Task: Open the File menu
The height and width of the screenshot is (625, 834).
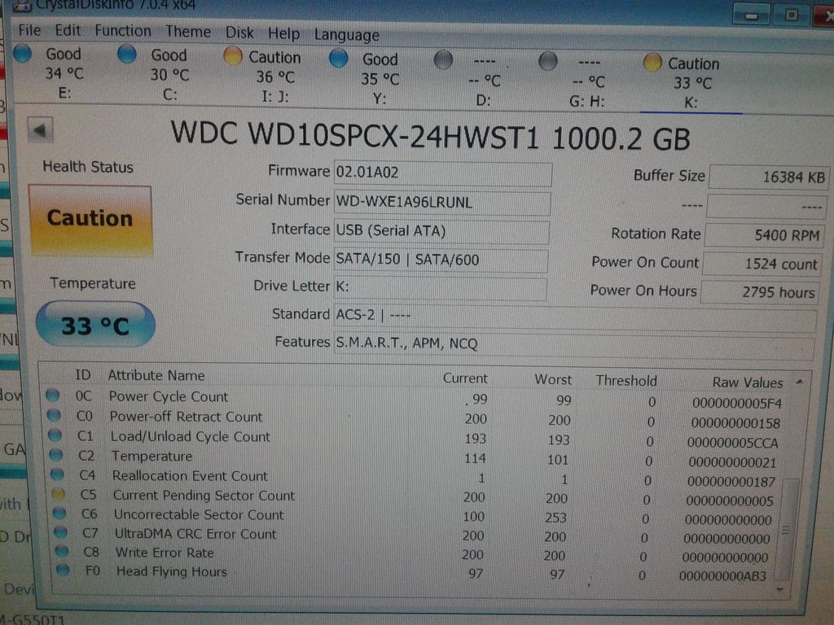Action: [x=29, y=30]
